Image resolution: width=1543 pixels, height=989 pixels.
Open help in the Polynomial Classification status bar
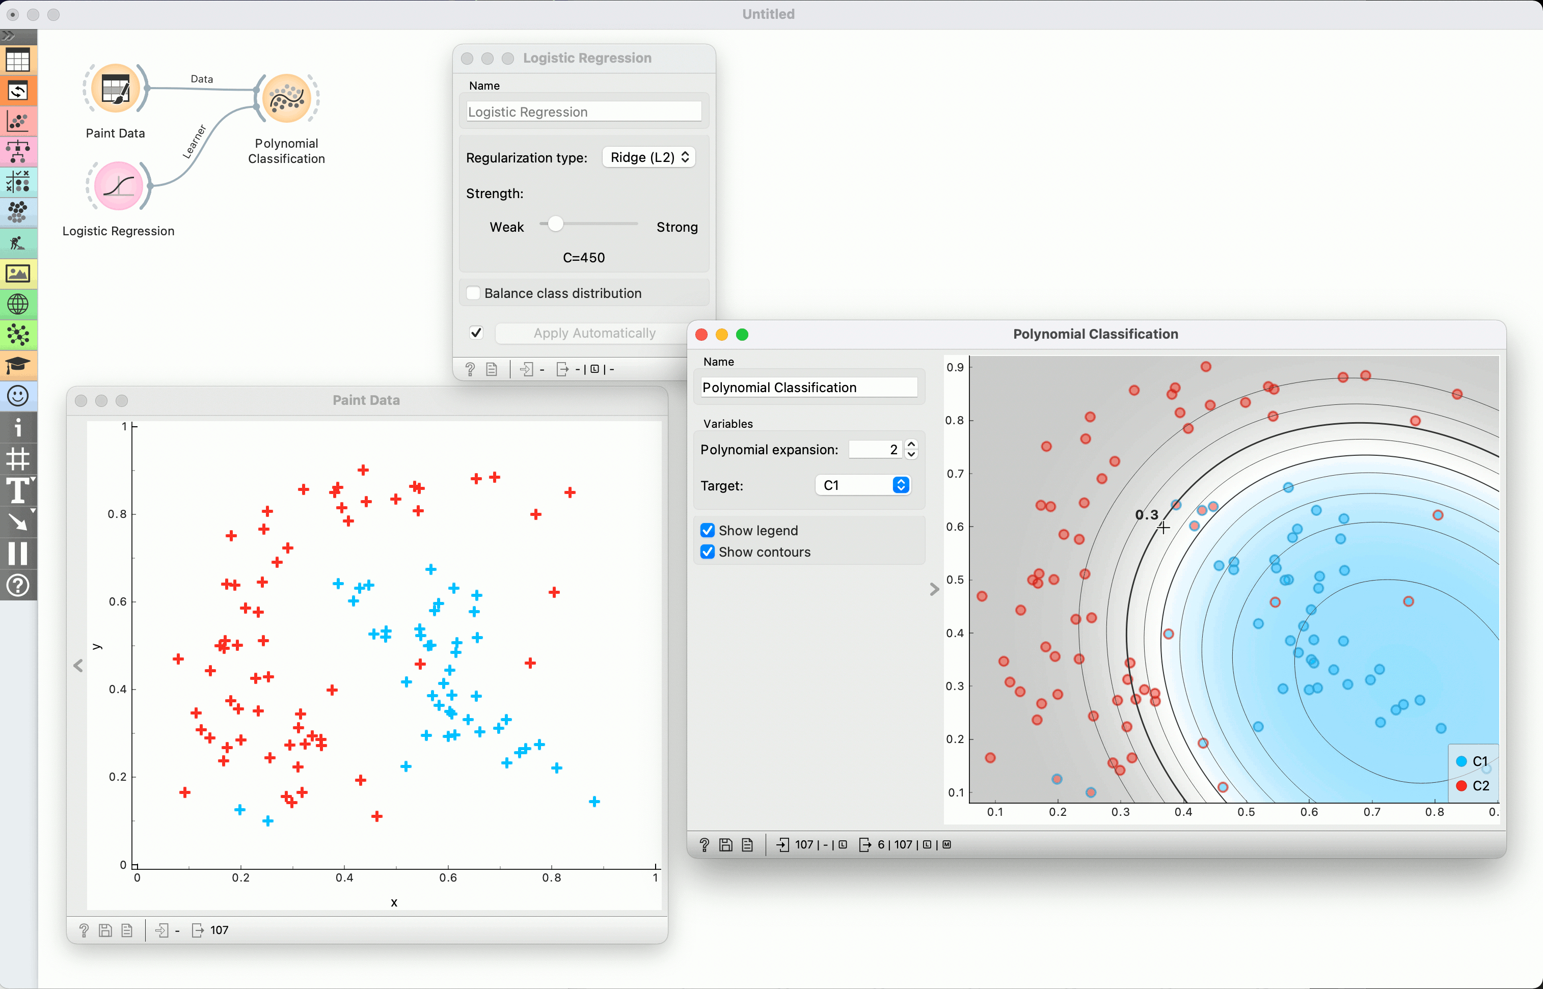705,844
